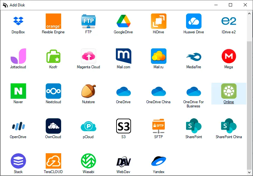The height and width of the screenshot is (176, 253).
Task: Select the GoogleDrive icon
Action: coord(123,21)
